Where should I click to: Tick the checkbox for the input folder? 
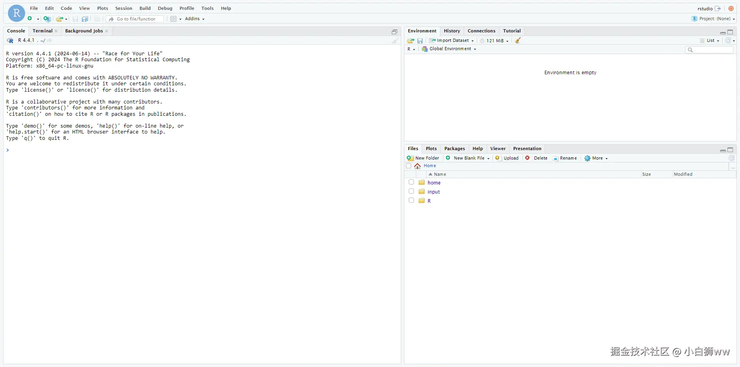pyautogui.click(x=411, y=191)
